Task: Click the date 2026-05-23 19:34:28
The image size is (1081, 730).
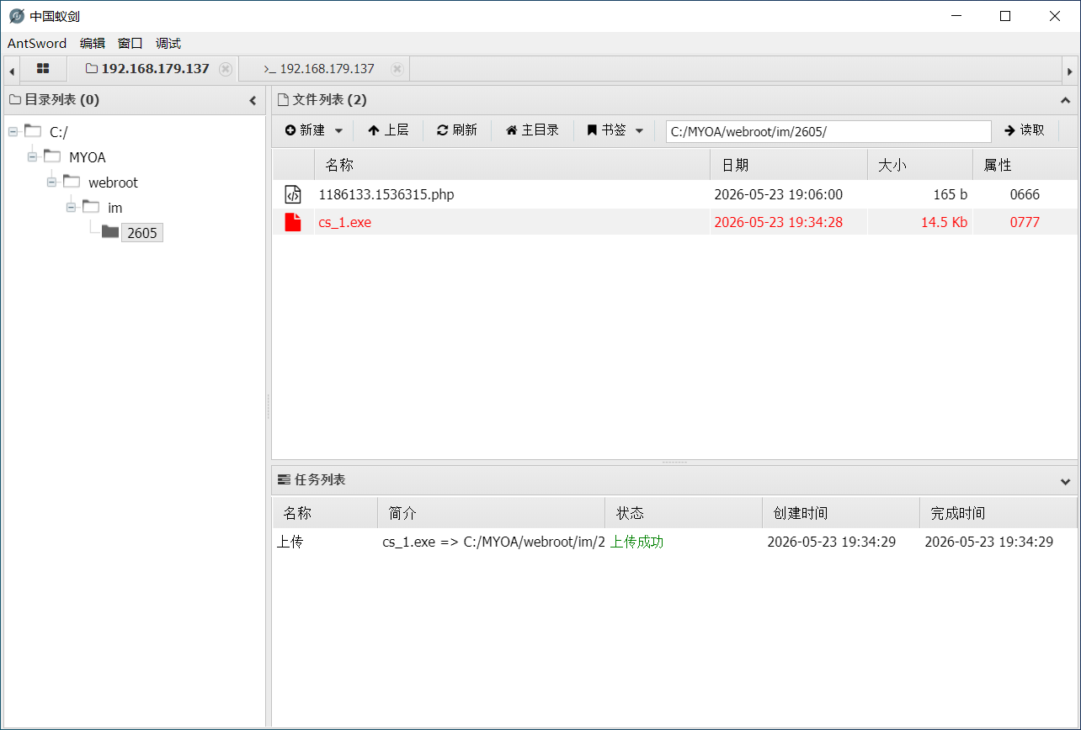Action: pyautogui.click(x=779, y=222)
